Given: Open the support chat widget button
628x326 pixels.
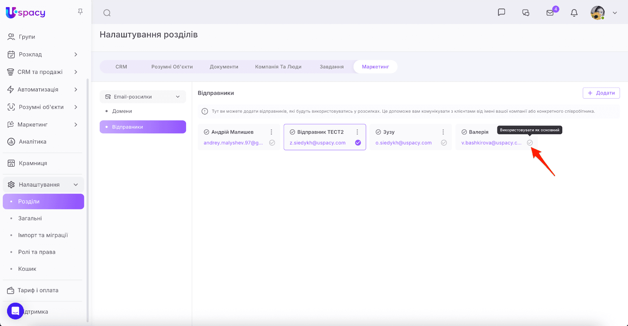Looking at the screenshot, I should 15,311.
